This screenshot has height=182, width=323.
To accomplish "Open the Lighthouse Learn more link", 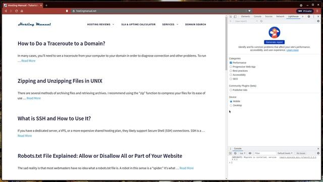I will pyautogui.click(x=292, y=50).
